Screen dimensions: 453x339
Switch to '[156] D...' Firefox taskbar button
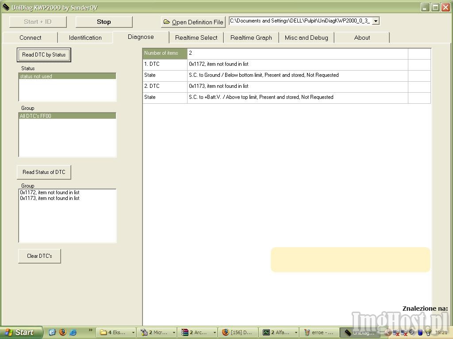click(x=238, y=332)
